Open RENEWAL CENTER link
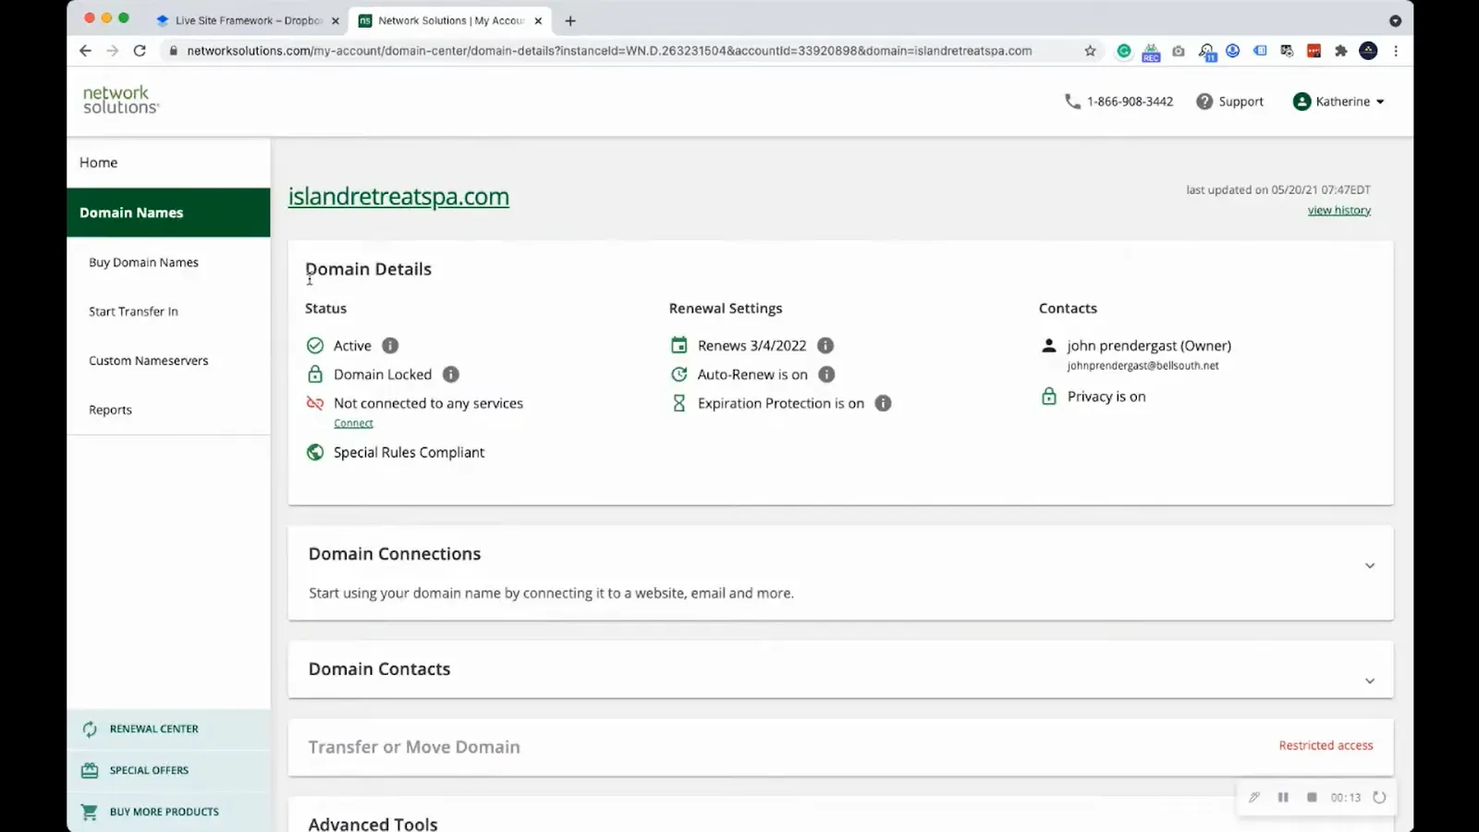The height and width of the screenshot is (832, 1479). pos(153,728)
